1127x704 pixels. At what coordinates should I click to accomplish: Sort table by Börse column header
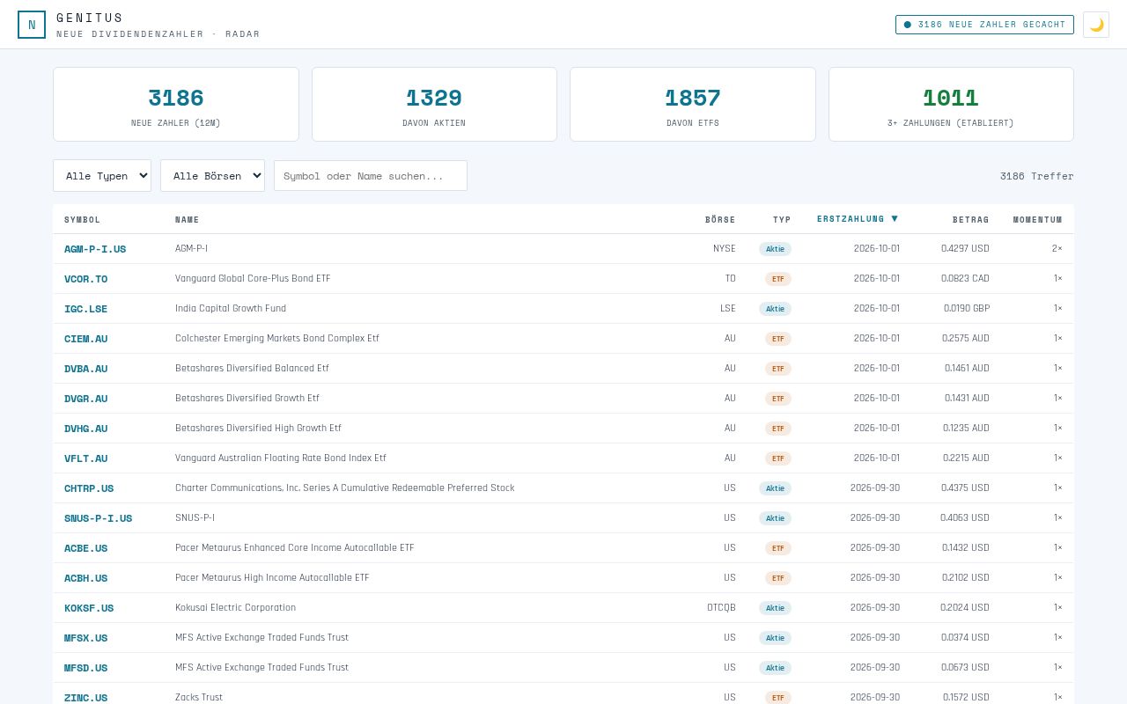(720, 219)
